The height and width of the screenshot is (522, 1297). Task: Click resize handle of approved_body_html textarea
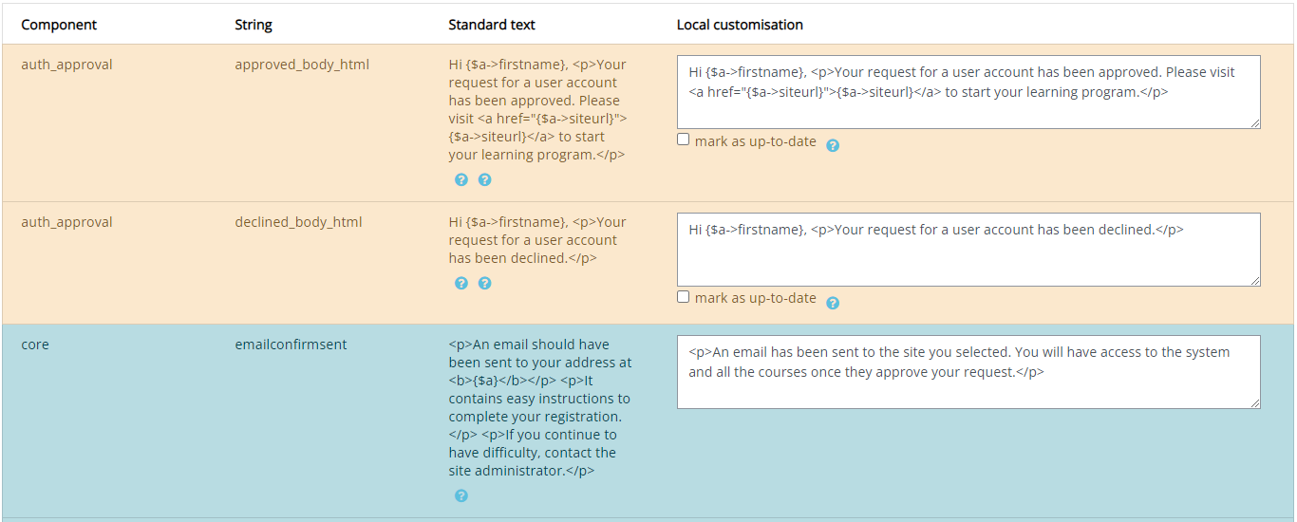point(1255,123)
